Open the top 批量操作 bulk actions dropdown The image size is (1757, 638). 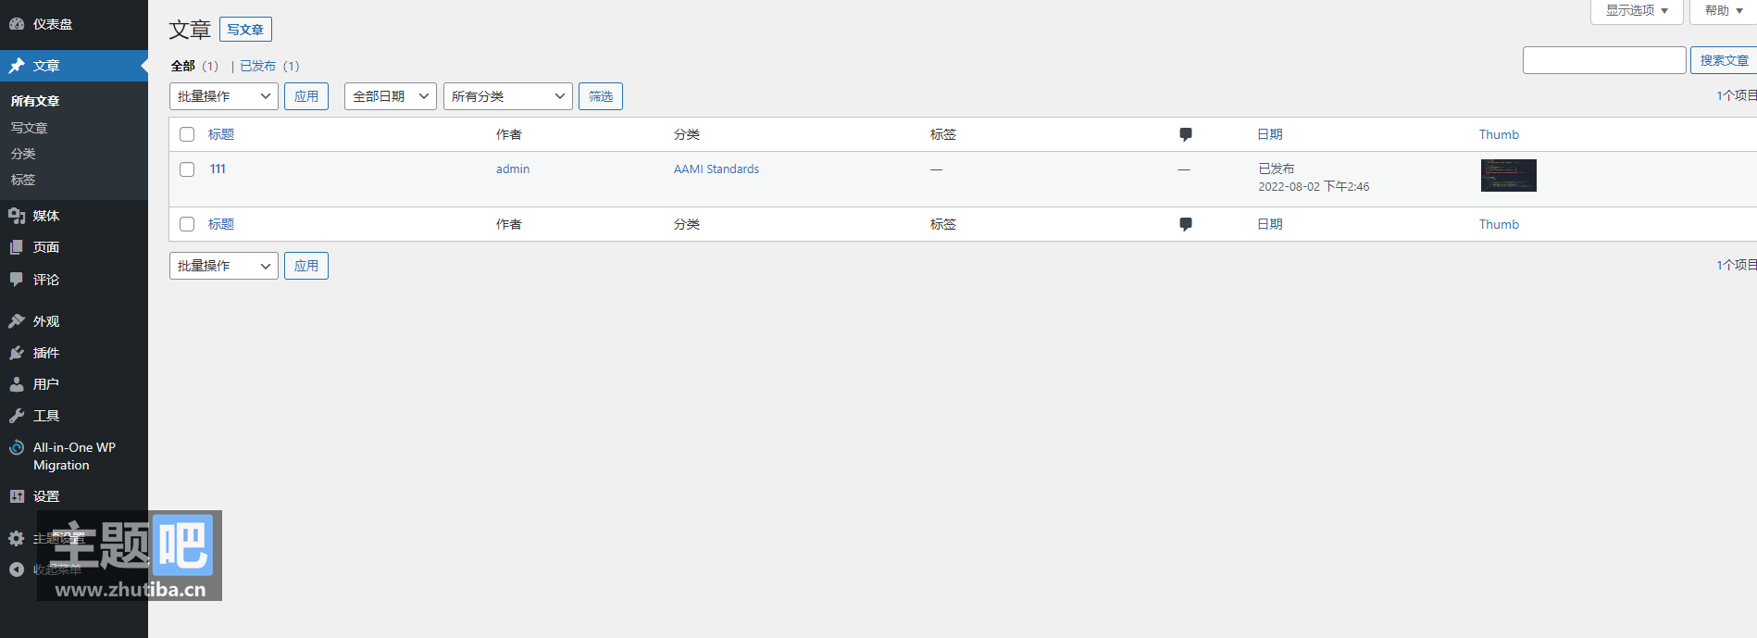pos(224,96)
